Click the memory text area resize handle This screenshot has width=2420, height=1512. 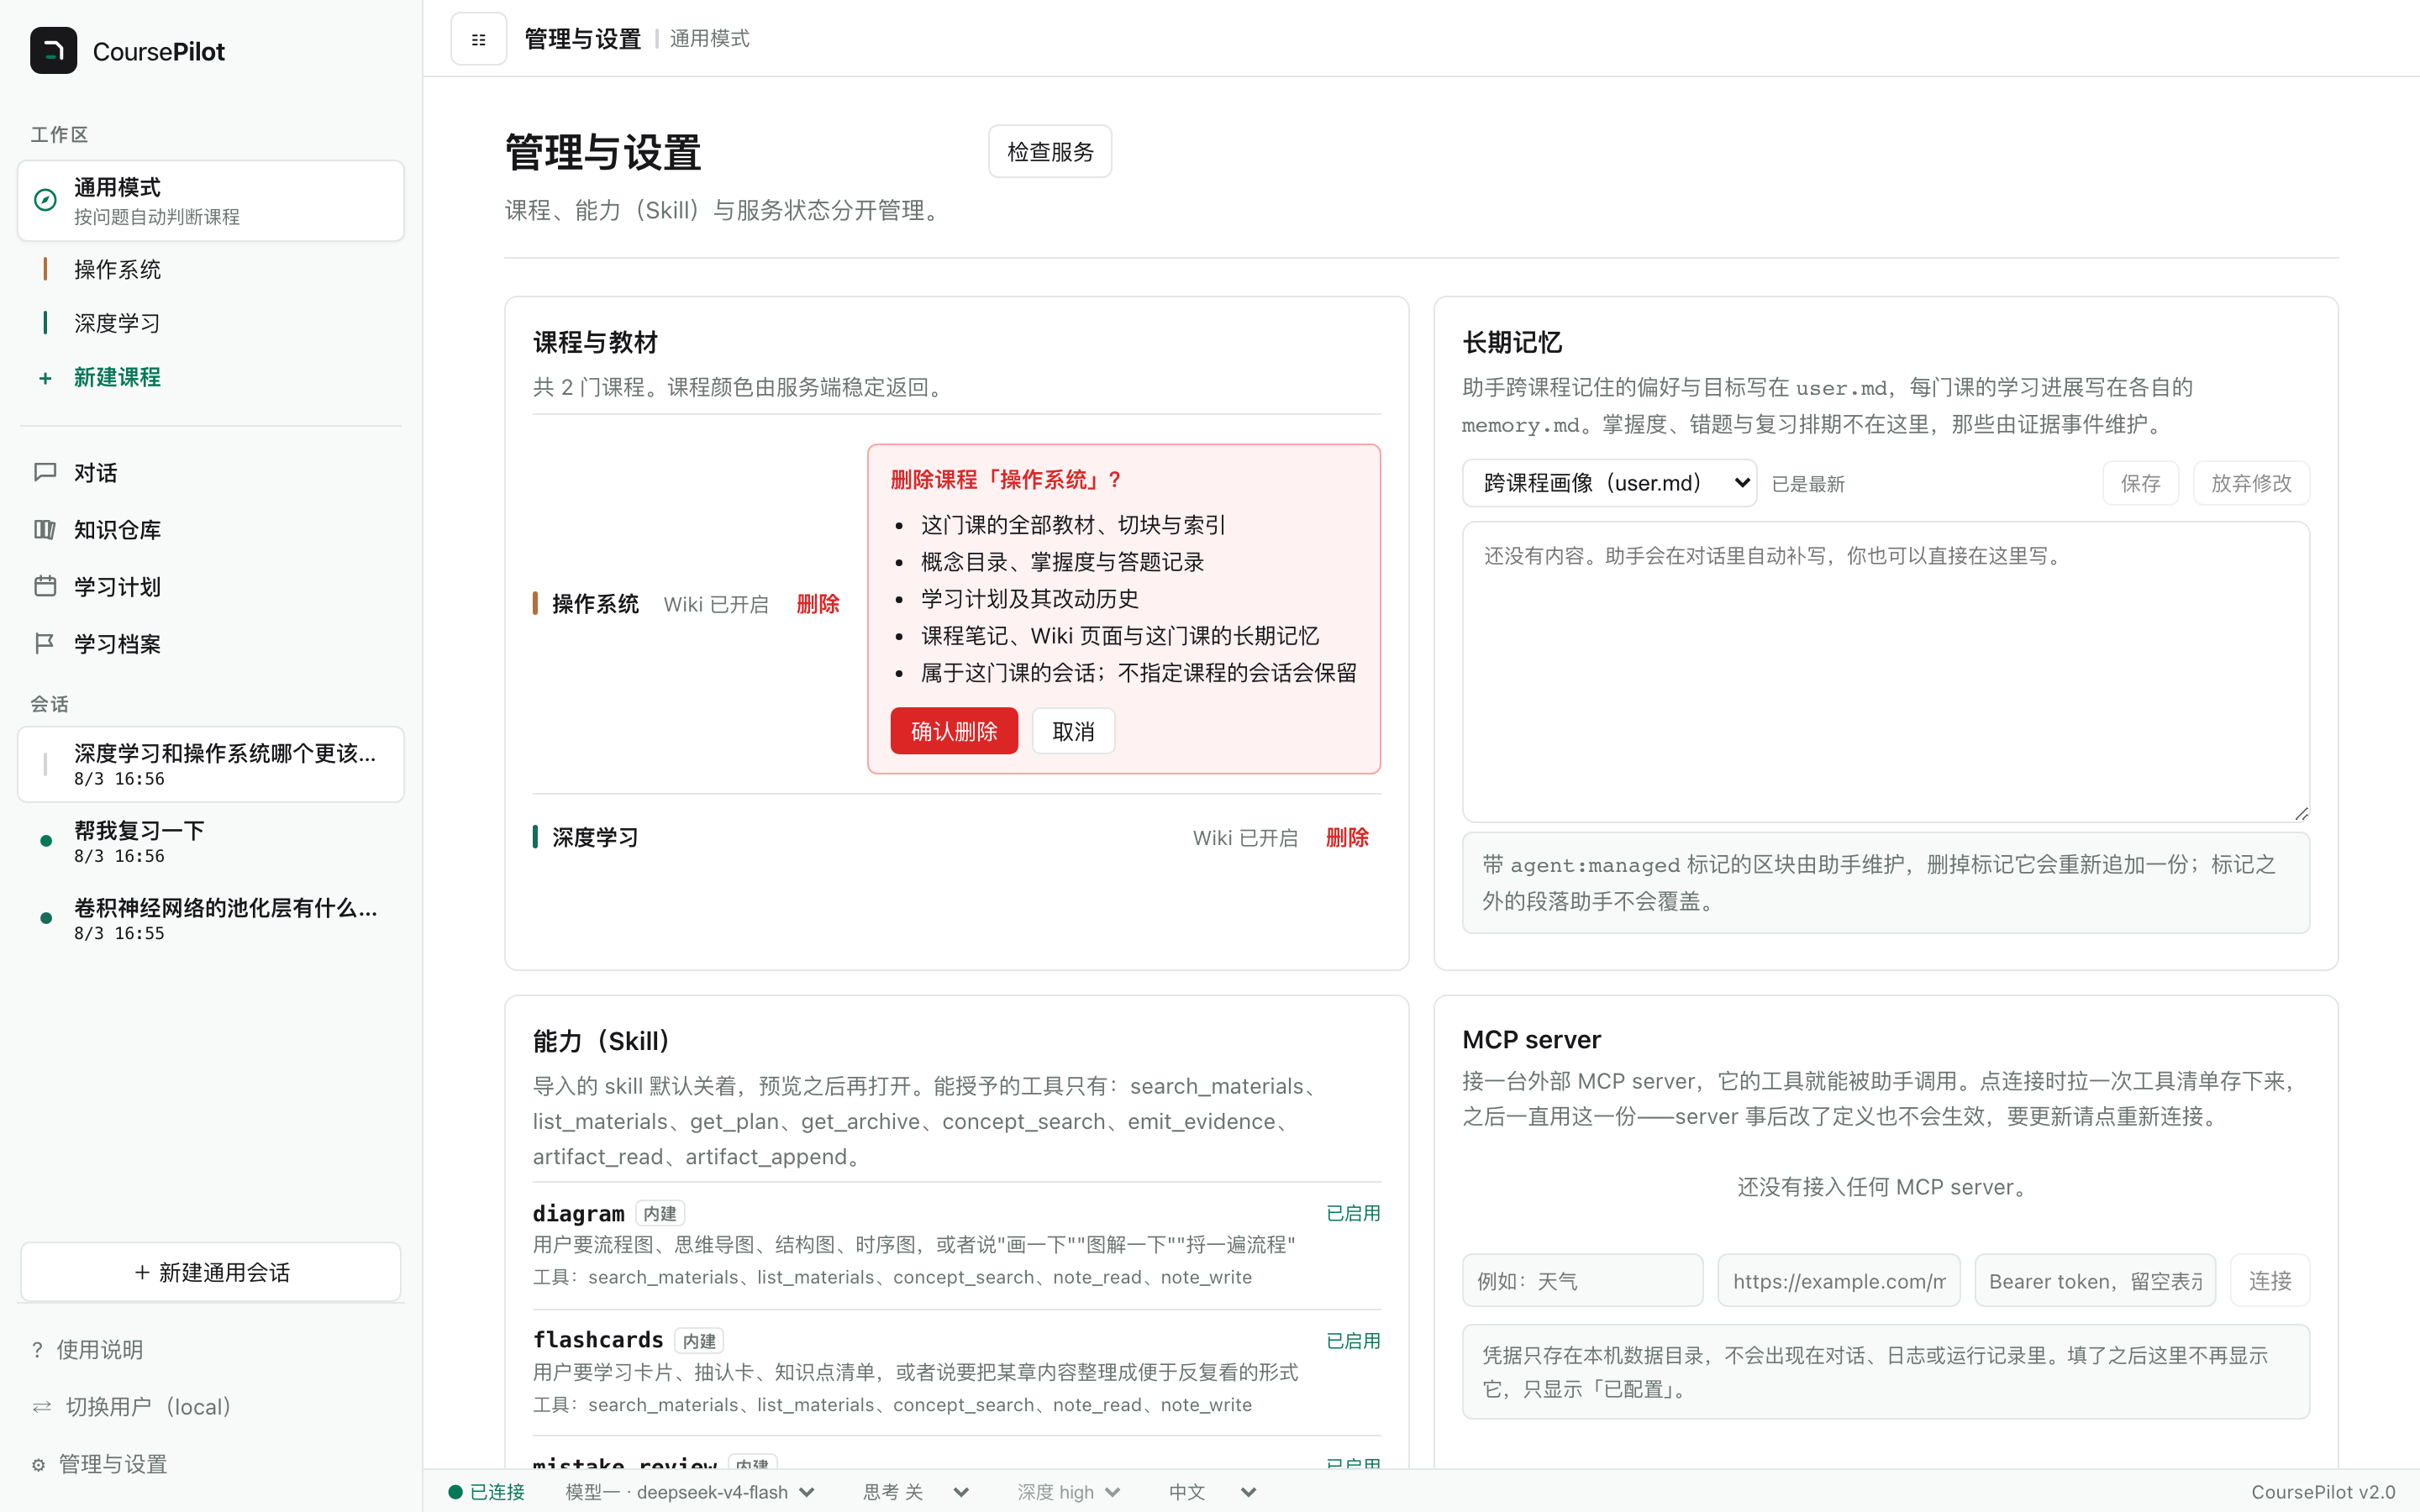pos(2301,813)
